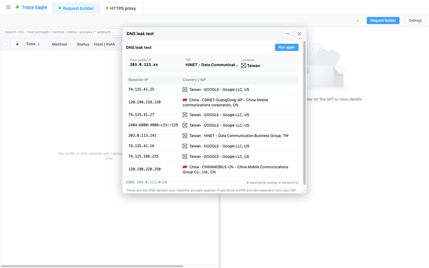This screenshot has width=429, height=268.
Task: Click the Host / Path column header
Action: pos(104,44)
